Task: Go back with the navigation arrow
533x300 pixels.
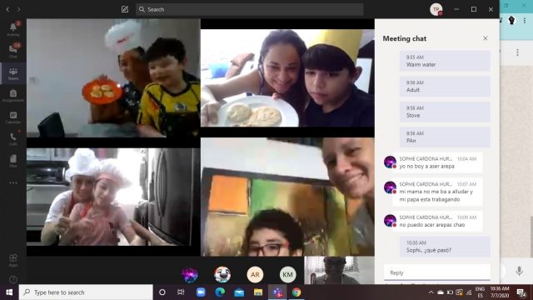Action: point(7,9)
